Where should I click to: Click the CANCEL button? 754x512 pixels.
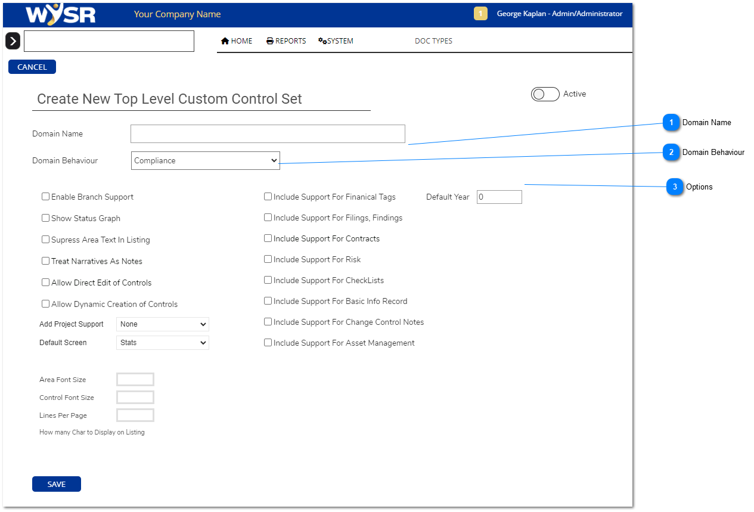(32, 67)
